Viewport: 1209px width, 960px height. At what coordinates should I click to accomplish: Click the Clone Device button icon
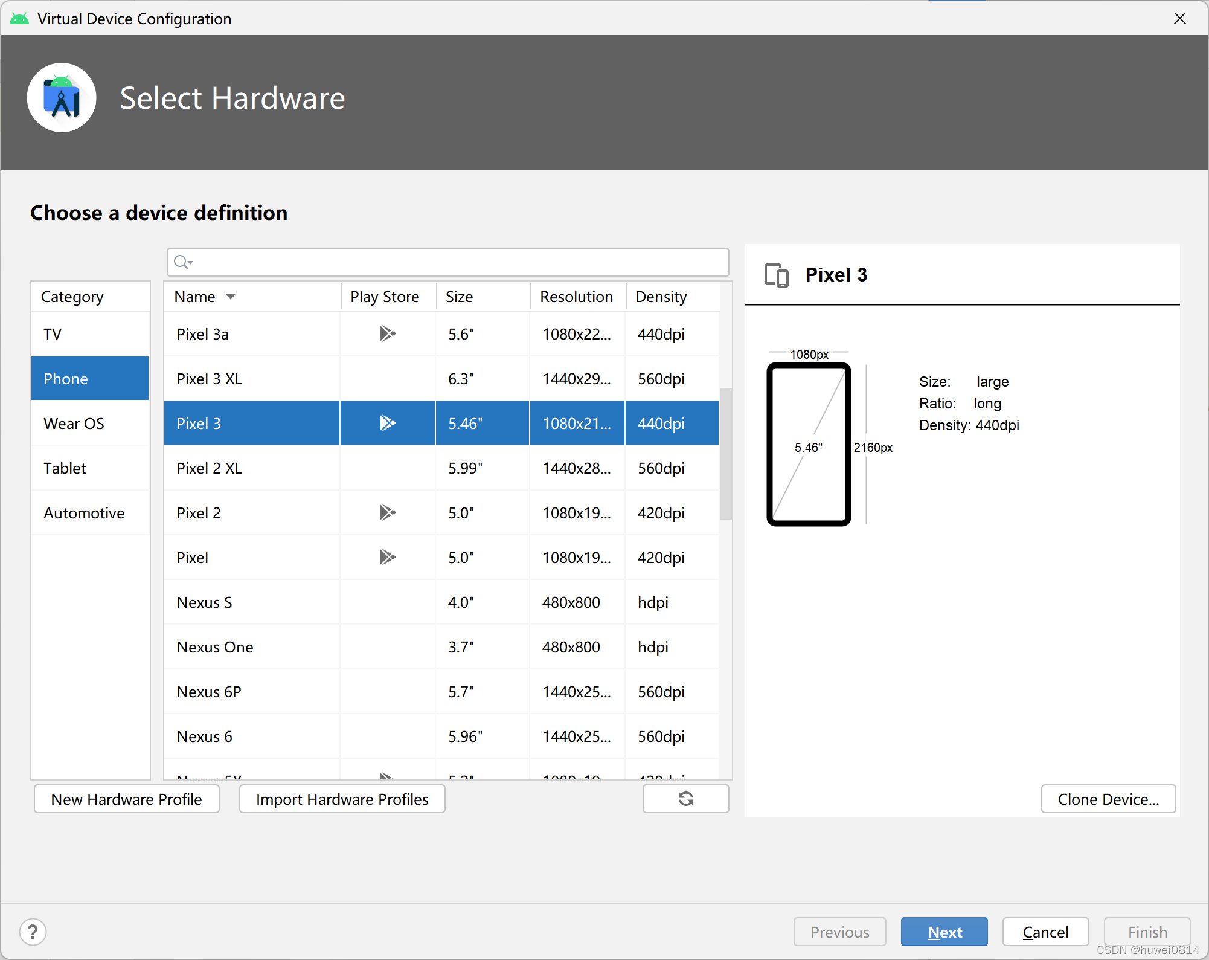click(x=1107, y=798)
